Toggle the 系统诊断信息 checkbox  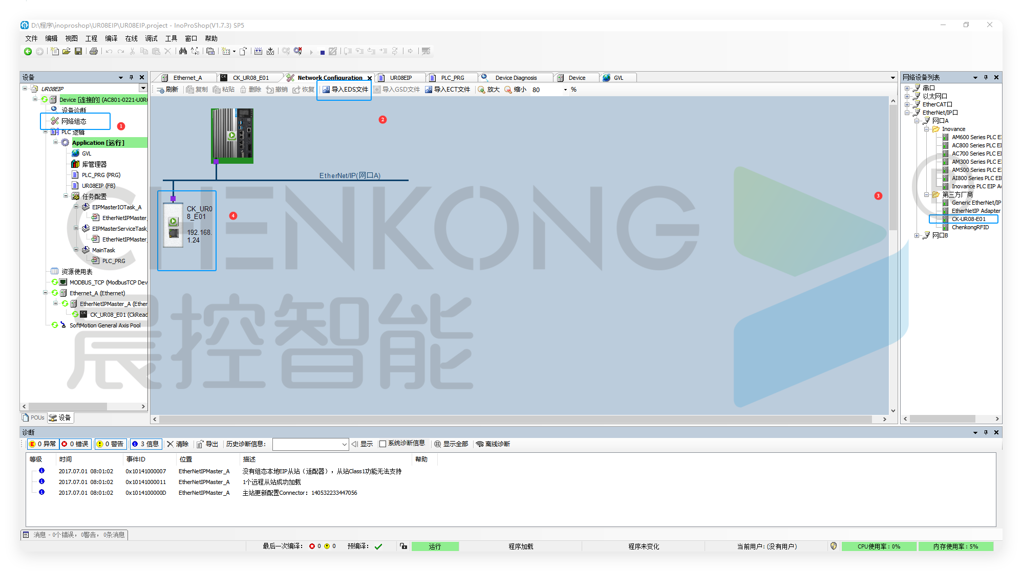[382, 444]
